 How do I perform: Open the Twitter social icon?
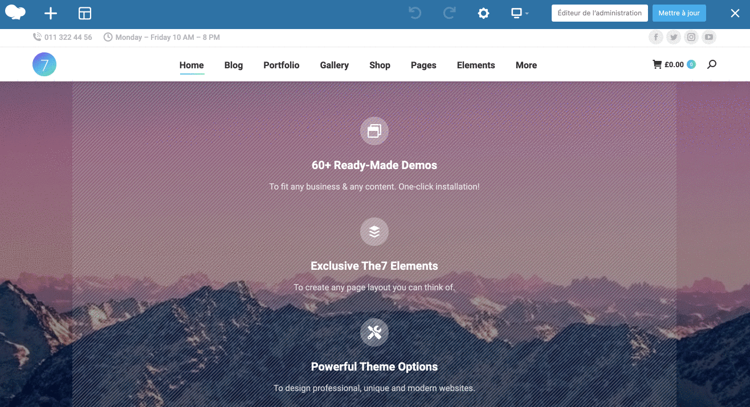pos(674,38)
